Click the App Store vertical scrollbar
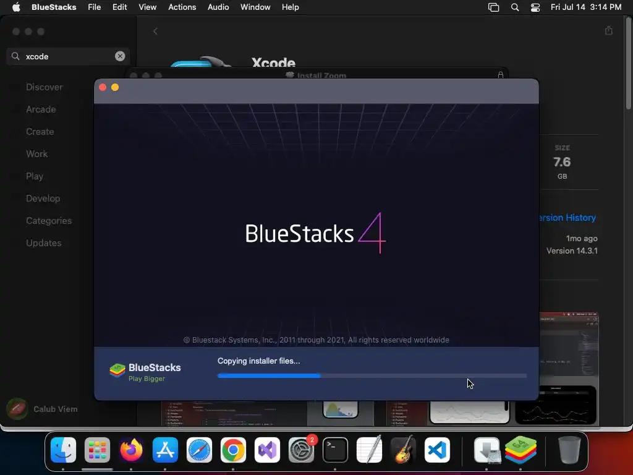Image resolution: width=633 pixels, height=475 pixels. click(628, 64)
